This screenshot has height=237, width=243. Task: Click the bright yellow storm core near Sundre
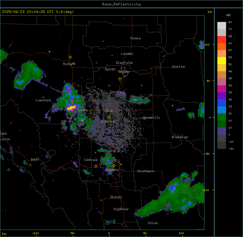pos(72,108)
